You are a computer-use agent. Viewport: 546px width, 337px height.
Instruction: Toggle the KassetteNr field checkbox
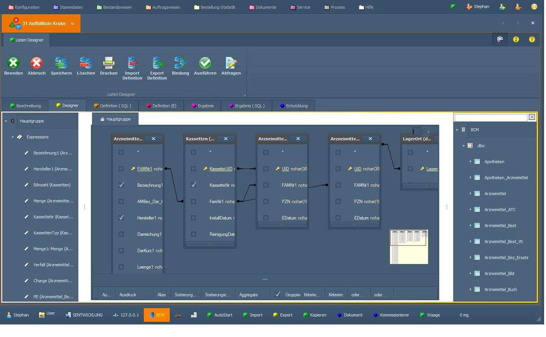(x=194, y=185)
